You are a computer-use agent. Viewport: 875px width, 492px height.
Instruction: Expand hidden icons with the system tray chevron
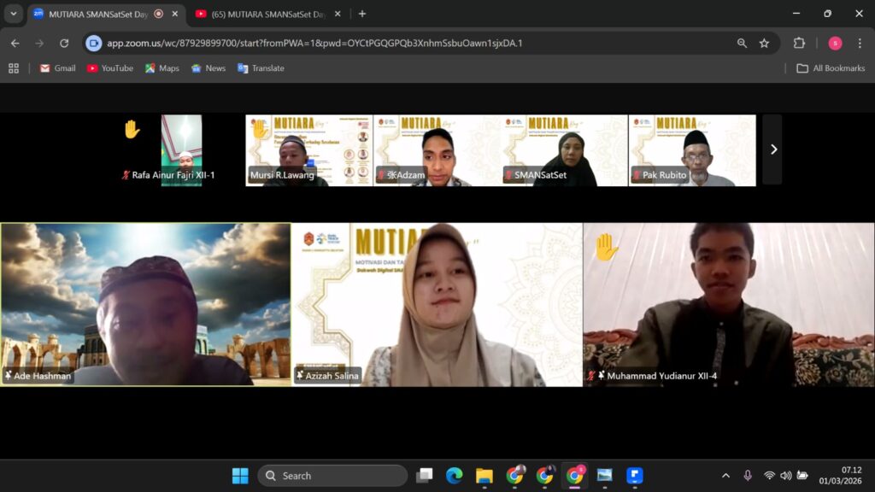(725, 475)
